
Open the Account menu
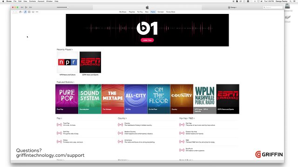tap(41, 1)
